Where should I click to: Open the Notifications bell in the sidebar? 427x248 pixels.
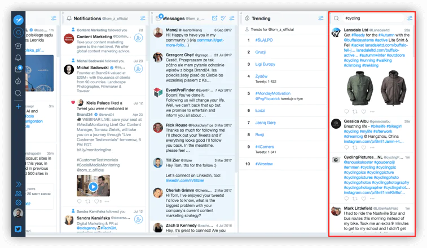click(x=19, y=57)
